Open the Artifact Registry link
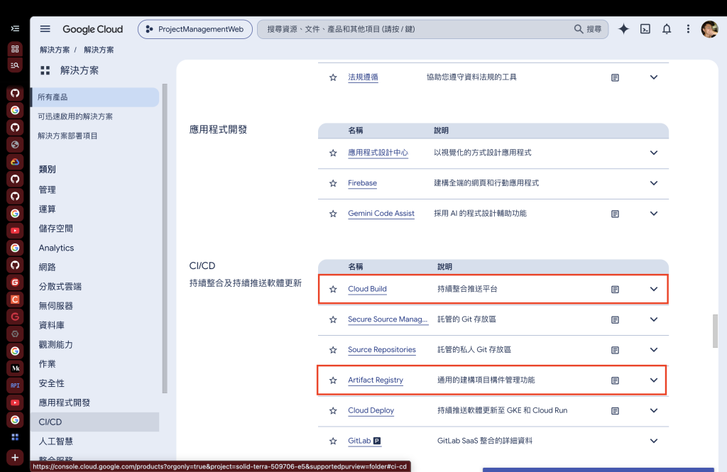 (376, 380)
